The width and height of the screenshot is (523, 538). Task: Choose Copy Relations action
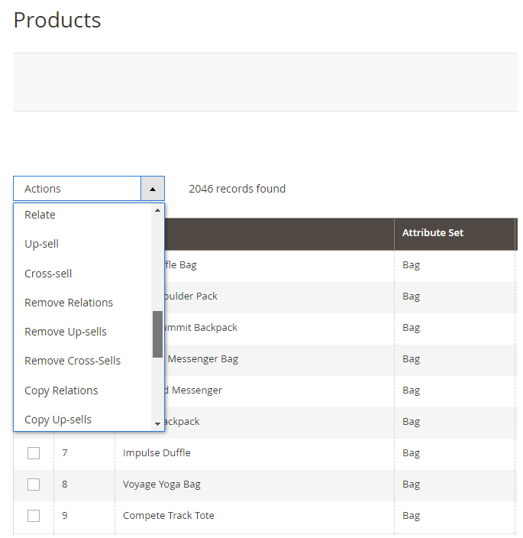pos(61,391)
